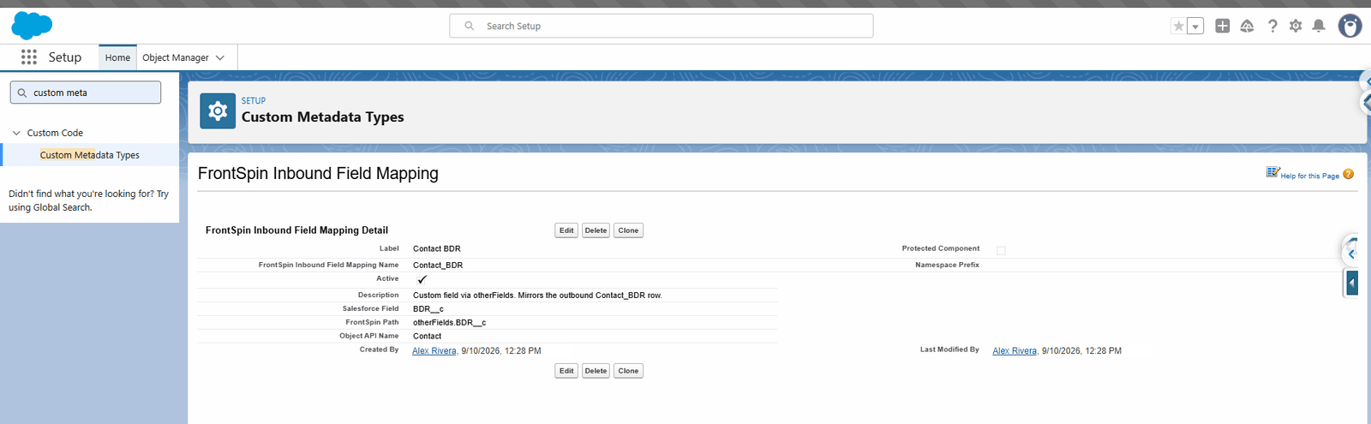Click the 'BDR__c' Salesforce Field value
Viewport: 1371px width, 424px height.
point(428,308)
